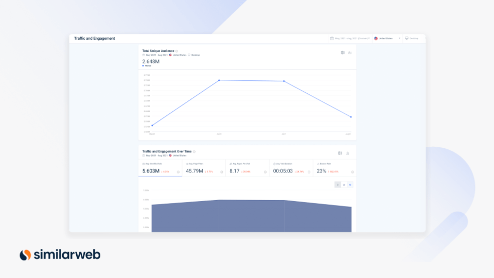Switch chart granularity to Daily (D)
The image size is (494, 278).
[x=338, y=184]
